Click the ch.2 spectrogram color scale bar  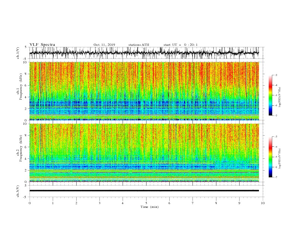click(x=271, y=157)
